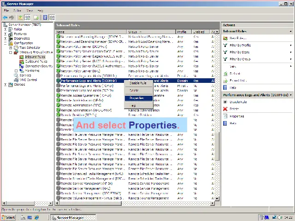Open Internet Explorer from quick launch
This screenshot has height=221, width=295.
(36, 218)
